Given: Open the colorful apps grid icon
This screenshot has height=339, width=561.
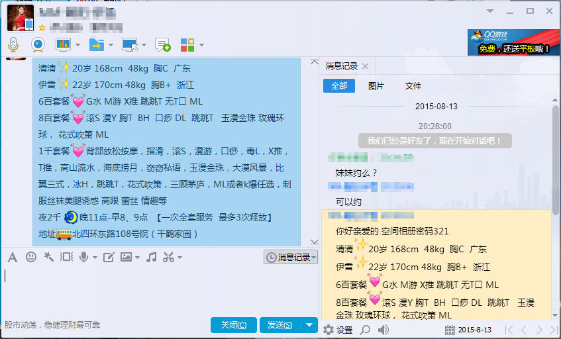Looking at the screenshot, I should 187,45.
